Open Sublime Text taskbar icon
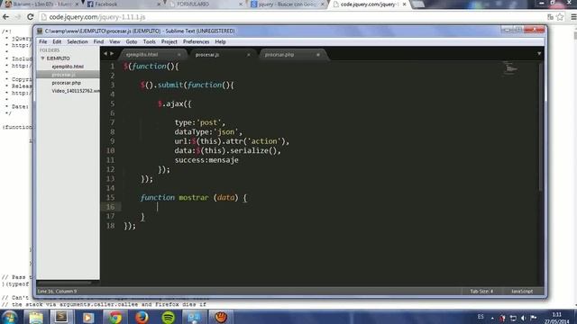The width and height of the screenshot is (577, 324). [x=61, y=317]
